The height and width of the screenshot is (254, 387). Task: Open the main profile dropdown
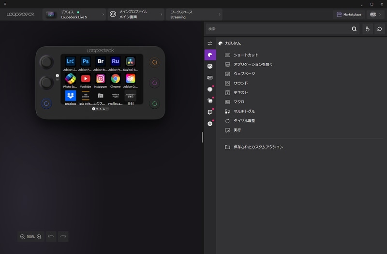coord(136,14)
